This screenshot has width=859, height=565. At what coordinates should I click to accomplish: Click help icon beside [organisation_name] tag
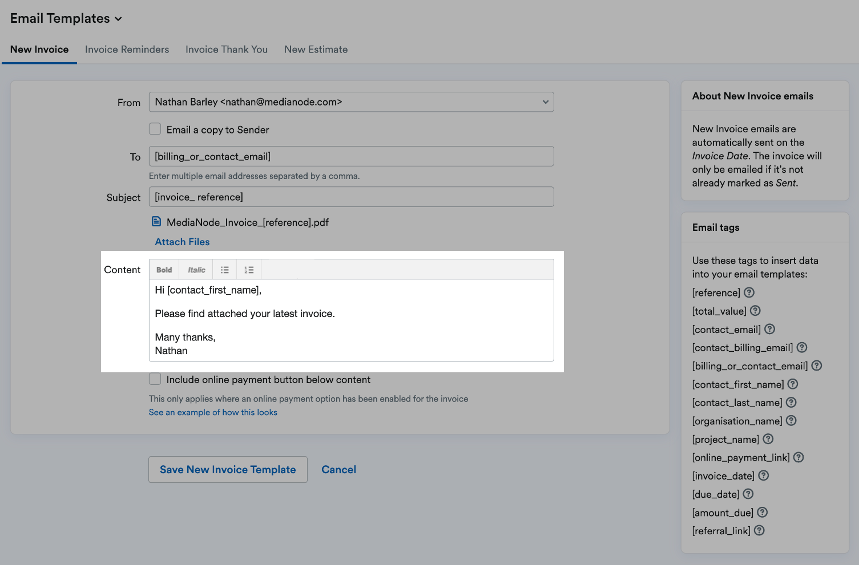pyautogui.click(x=791, y=421)
